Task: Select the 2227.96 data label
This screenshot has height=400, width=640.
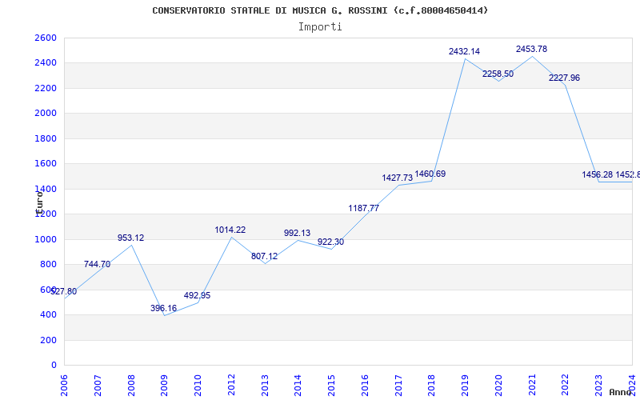Action: pos(565,78)
